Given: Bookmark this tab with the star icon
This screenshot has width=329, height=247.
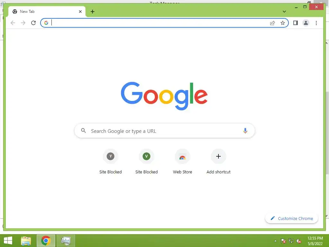Looking at the screenshot, I should click(x=283, y=23).
